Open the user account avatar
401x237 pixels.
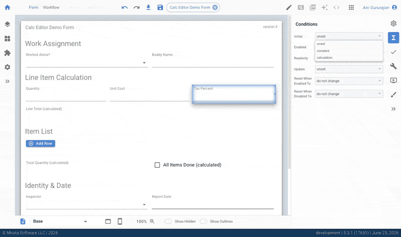coord(395,8)
